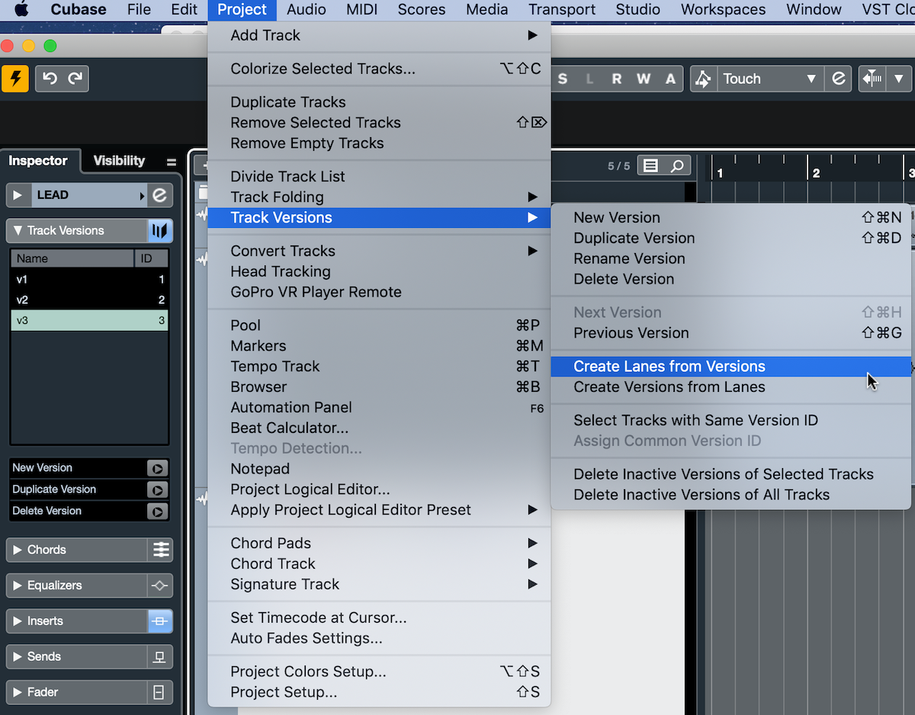Choose Create Versions from Lanes
This screenshot has height=715, width=915.
coord(730,387)
